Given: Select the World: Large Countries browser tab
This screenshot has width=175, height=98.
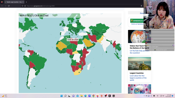Looking at the screenshot, I should (14, 2).
